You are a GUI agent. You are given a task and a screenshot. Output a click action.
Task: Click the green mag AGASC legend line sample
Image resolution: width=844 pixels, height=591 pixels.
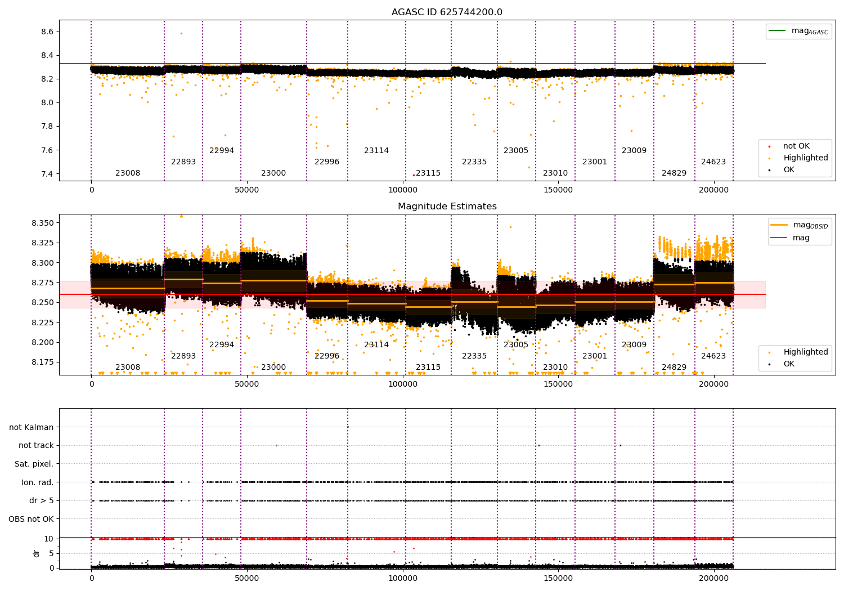pos(778,31)
